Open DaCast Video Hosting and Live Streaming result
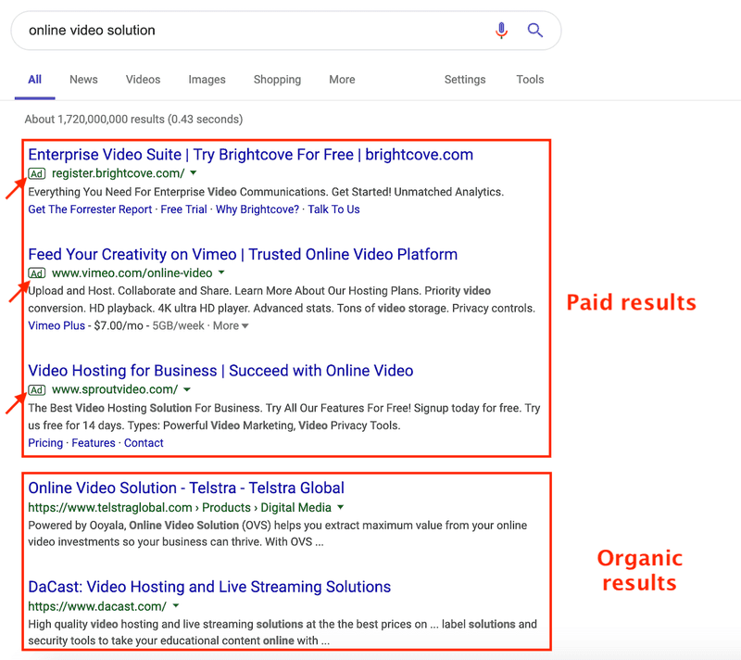 click(209, 587)
